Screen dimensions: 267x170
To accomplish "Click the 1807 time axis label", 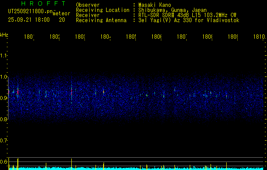I will (182, 37).
